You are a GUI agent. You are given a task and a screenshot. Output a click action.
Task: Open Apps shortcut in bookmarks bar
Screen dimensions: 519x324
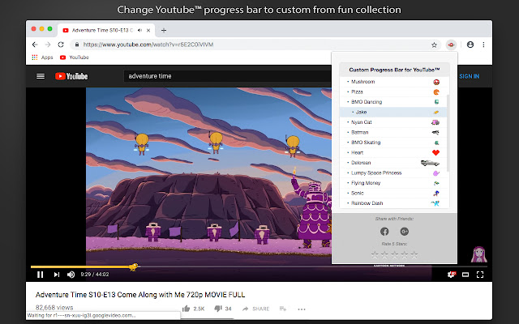pos(42,58)
